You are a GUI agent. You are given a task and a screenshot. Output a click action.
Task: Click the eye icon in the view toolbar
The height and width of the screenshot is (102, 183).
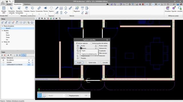tap(56, 18)
